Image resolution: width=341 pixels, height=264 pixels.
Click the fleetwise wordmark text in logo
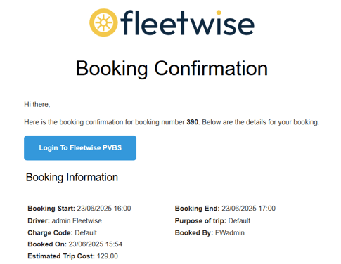(x=188, y=23)
